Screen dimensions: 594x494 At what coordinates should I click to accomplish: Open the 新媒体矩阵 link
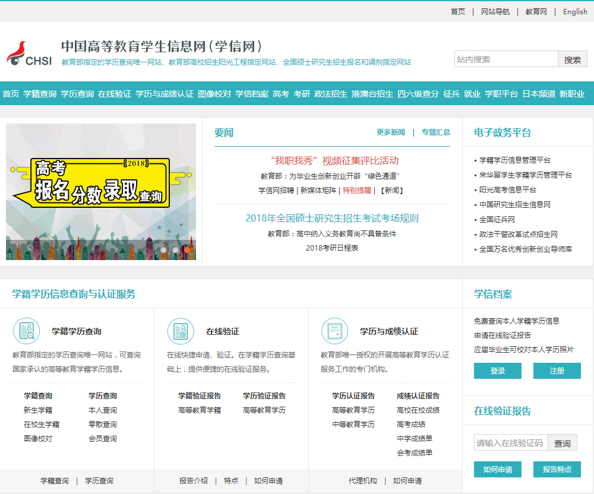[x=318, y=191]
